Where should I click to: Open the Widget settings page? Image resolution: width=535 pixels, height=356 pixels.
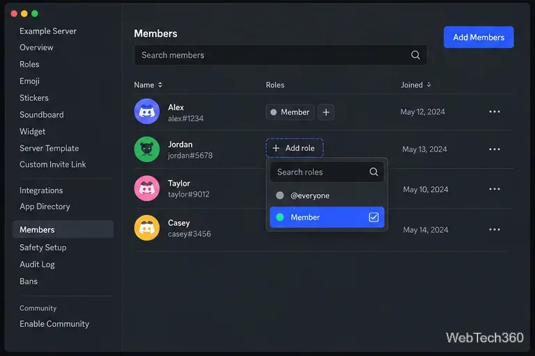tap(33, 131)
